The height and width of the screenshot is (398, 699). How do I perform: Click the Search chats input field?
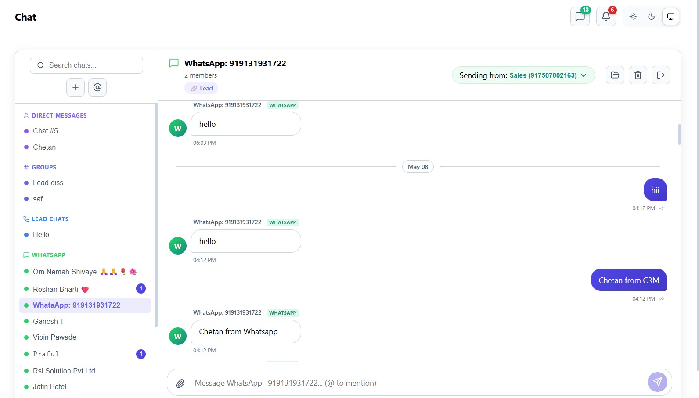pos(86,65)
